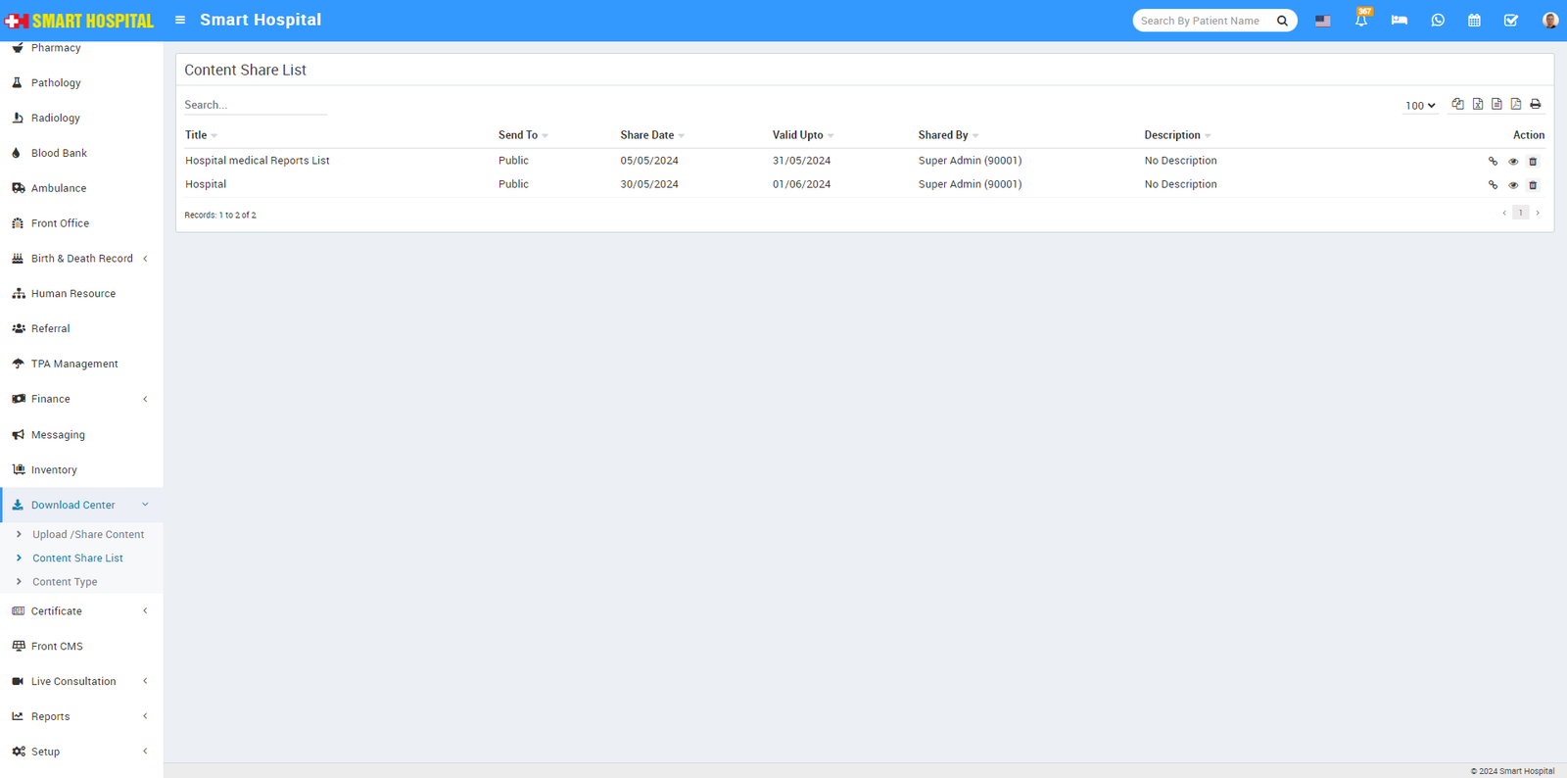The image size is (1567, 778).
Task: Click the Search field above the table
Action: (x=255, y=105)
